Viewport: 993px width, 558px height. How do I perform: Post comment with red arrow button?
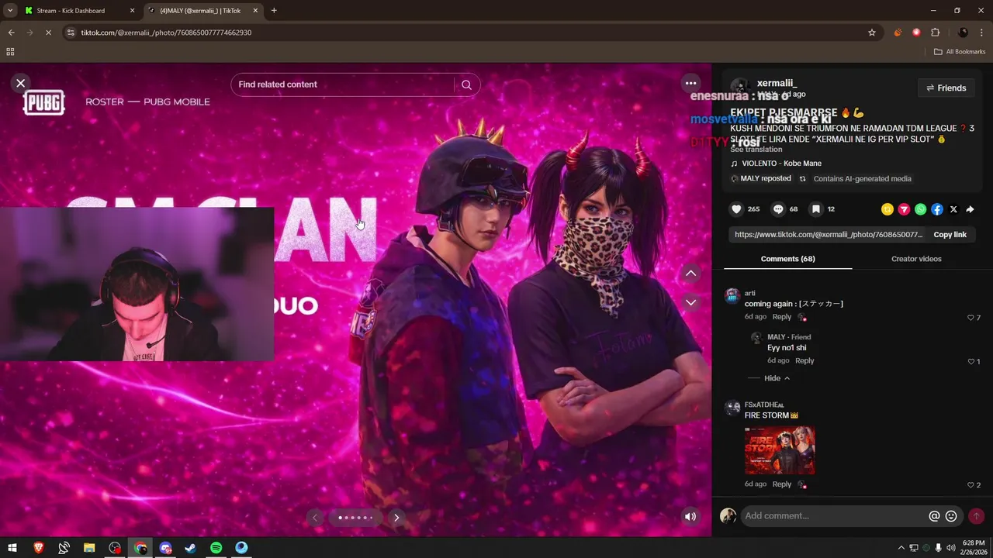976,516
